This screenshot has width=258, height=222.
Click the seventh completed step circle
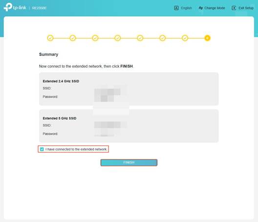coord(185,38)
